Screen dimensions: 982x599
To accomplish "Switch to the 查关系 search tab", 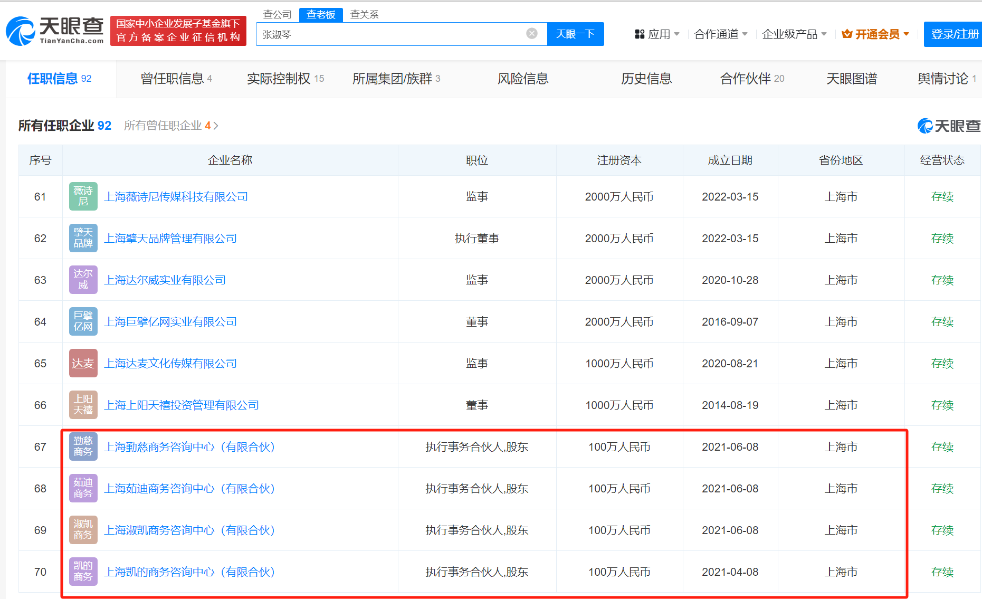I will point(365,15).
